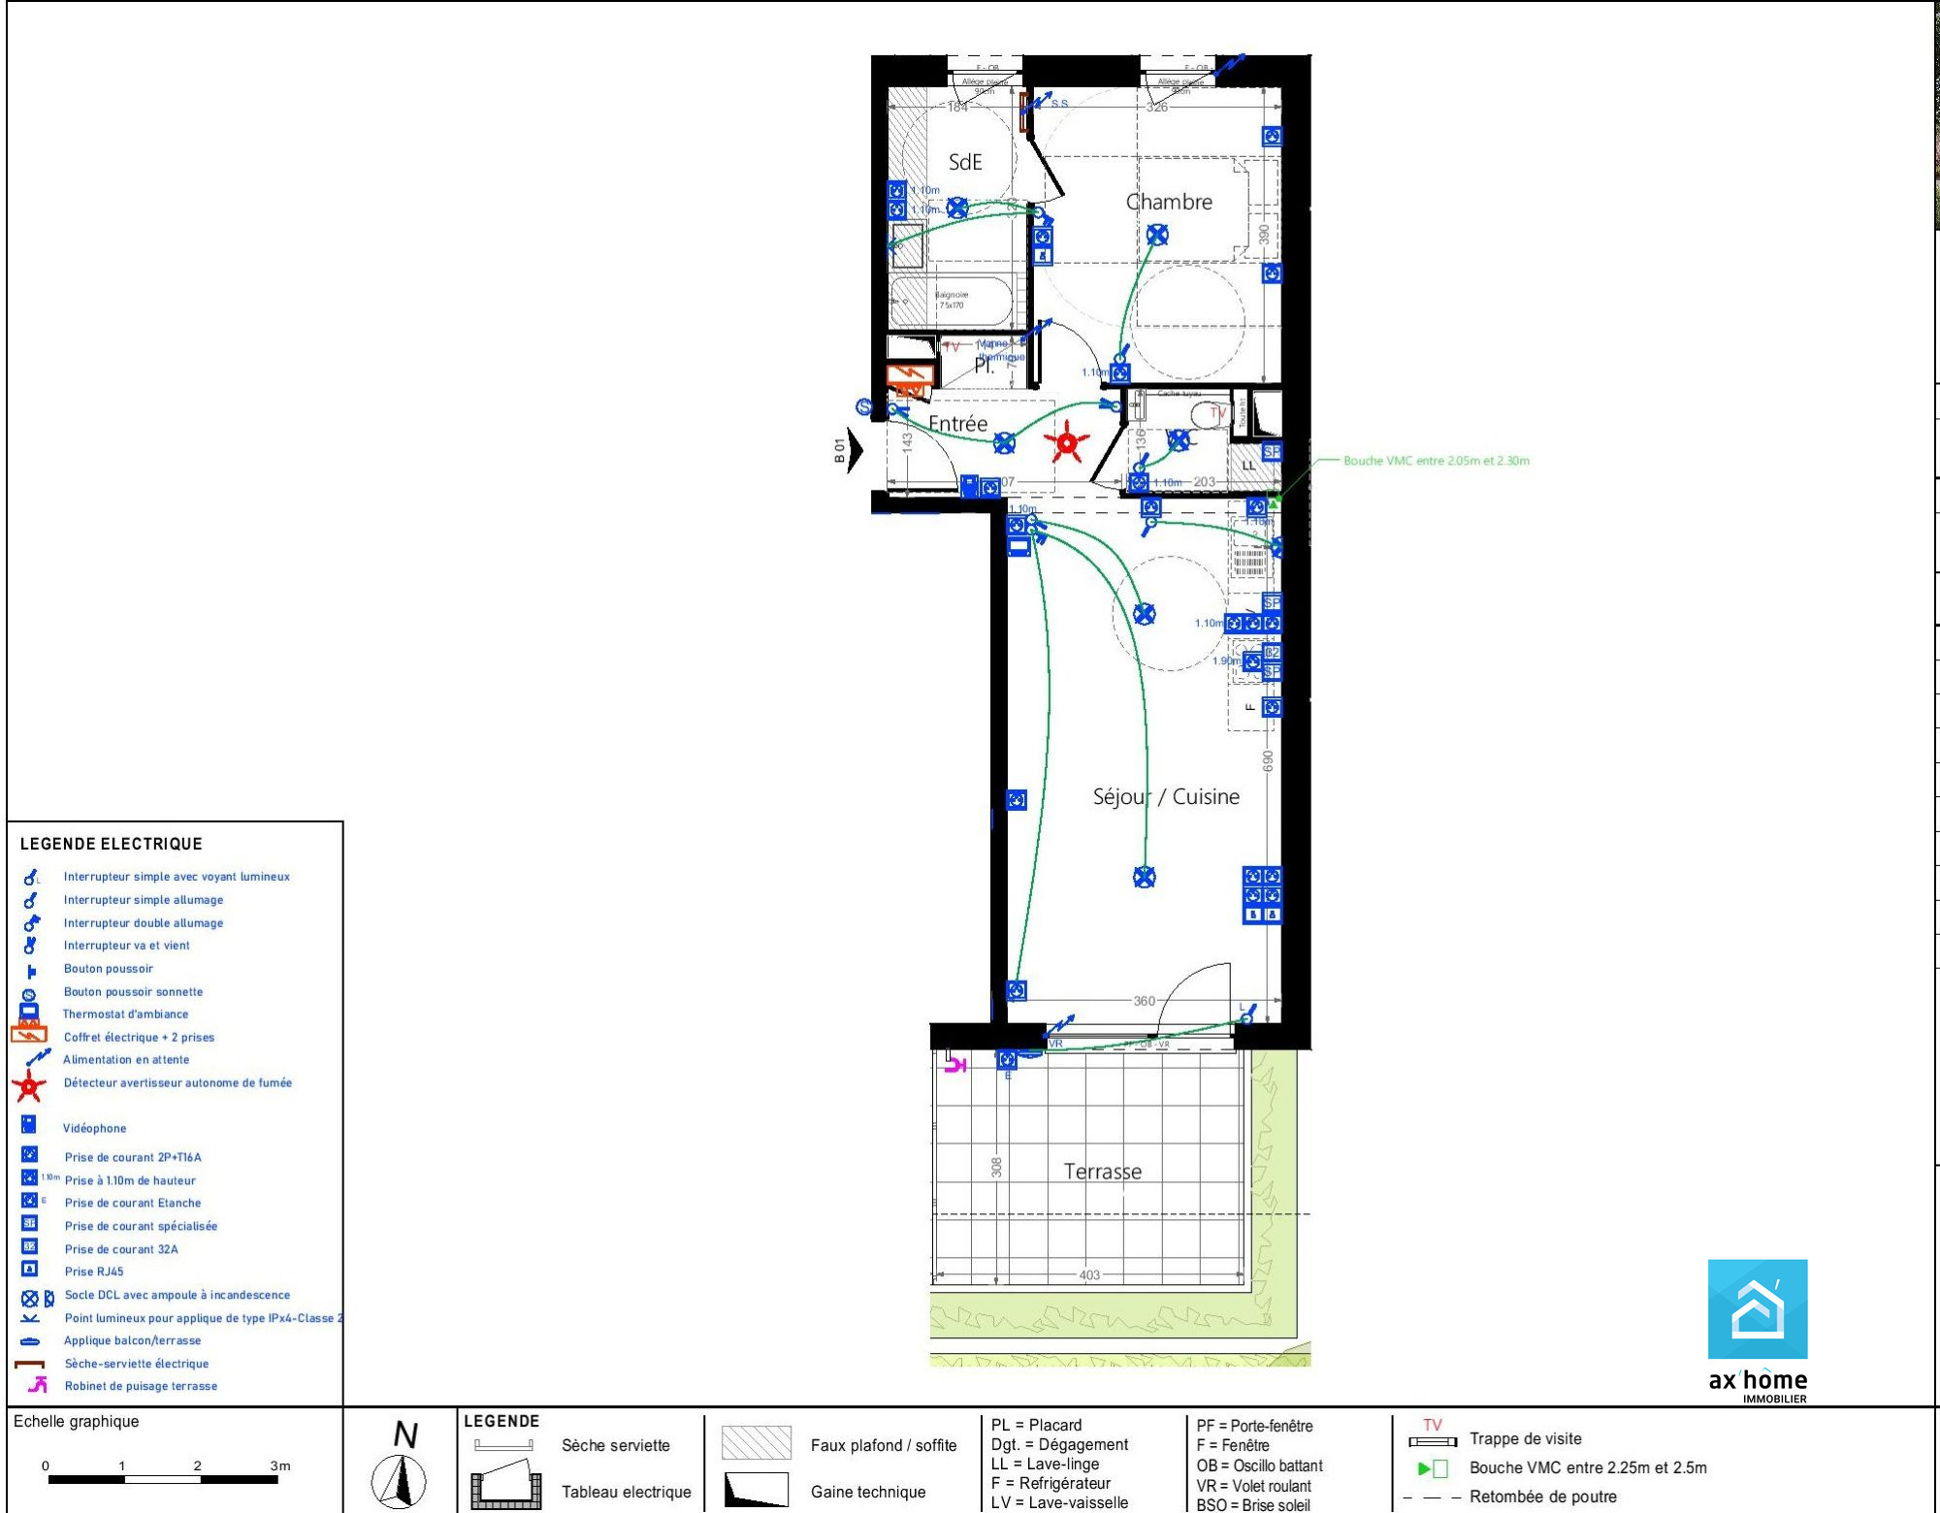
Task: Click the red smoke detector symbol in Entrée
Action: (x=1066, y=442)
